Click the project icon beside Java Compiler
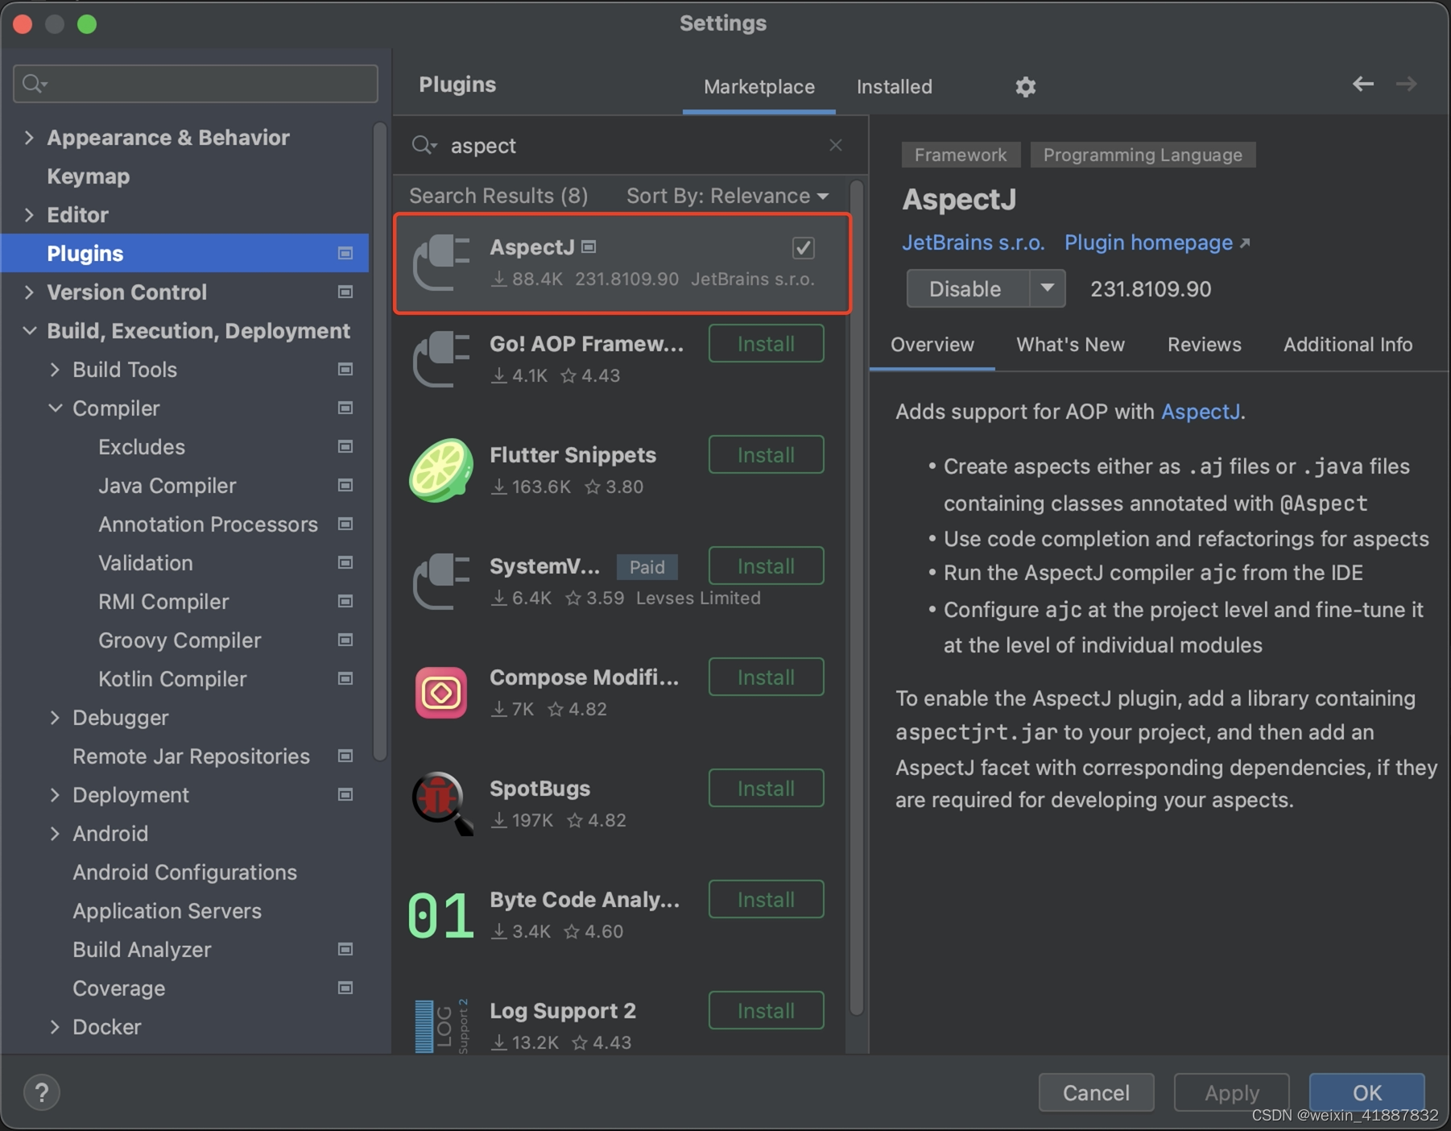The height and width of the screenshot is (1131, 1451). click(345, 486)
